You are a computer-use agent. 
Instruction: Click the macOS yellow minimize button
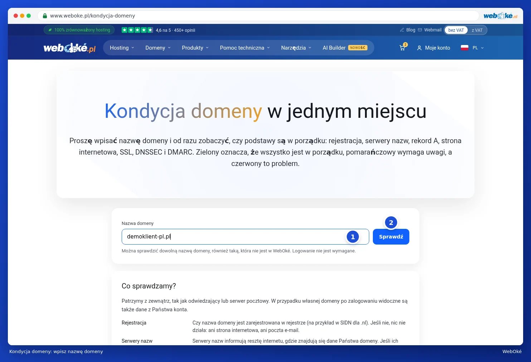point(22,16)
